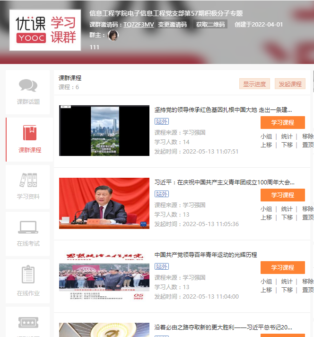Open thumbnail of 青年团成立100周年 course
The image size is (314, 337).
click(x=104, y=203)
